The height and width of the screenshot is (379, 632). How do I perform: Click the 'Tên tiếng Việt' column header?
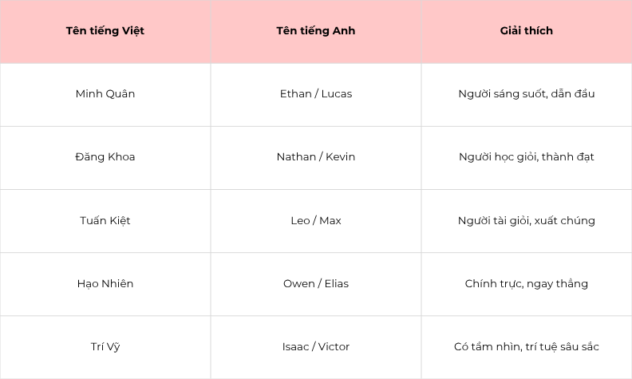(105, 31)
